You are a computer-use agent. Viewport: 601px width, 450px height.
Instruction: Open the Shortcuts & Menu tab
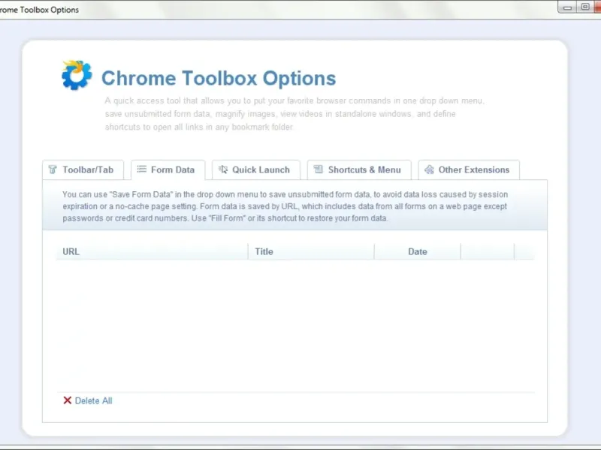coord(359,170)
